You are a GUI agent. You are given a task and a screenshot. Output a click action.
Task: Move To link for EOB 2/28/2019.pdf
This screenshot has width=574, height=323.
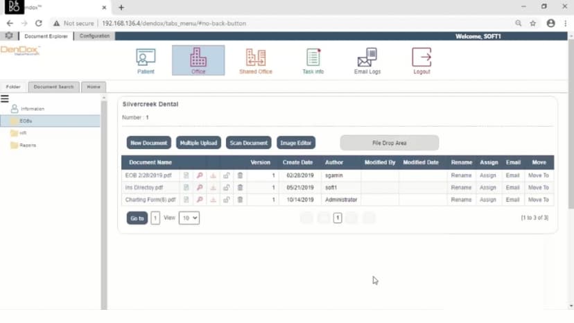pos(539,175)
